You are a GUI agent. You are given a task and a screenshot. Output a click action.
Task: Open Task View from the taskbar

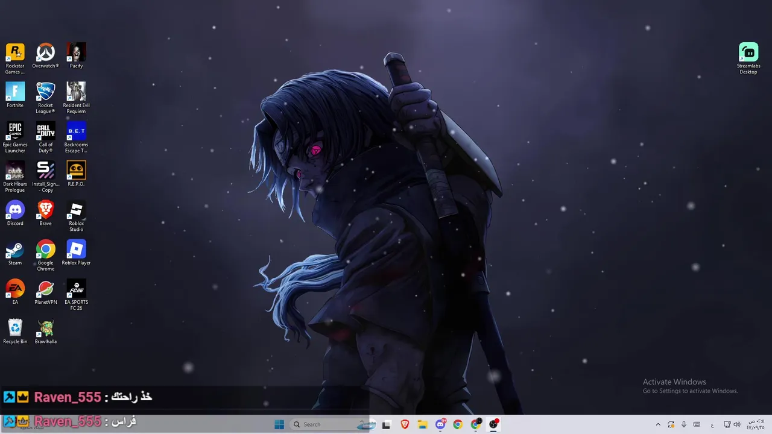pyautogui.click(x=387, y=424)
